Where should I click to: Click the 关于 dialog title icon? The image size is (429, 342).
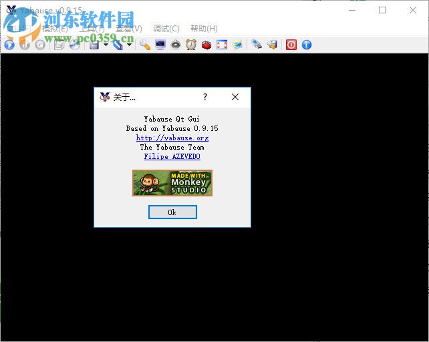click(104, 97)
